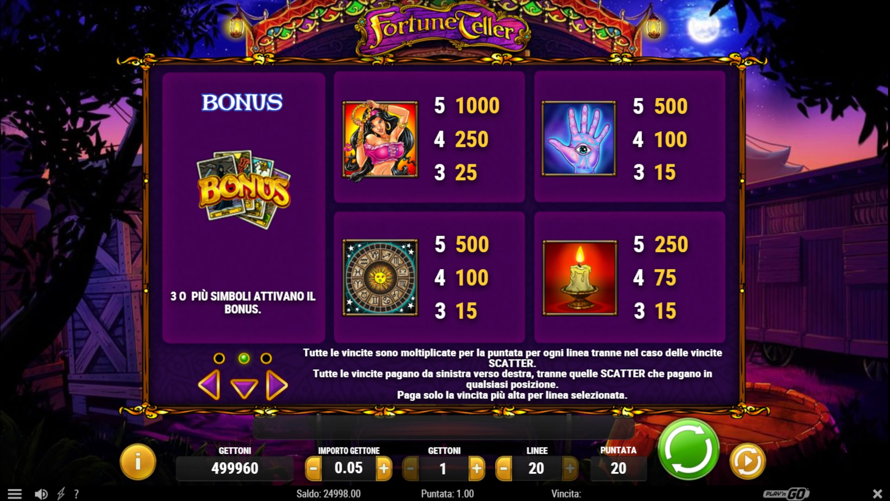This screenshot has width=890, height=501.
Task: Select the second paytable page dot
Action: pyautogui.click(x=244, y=358)
